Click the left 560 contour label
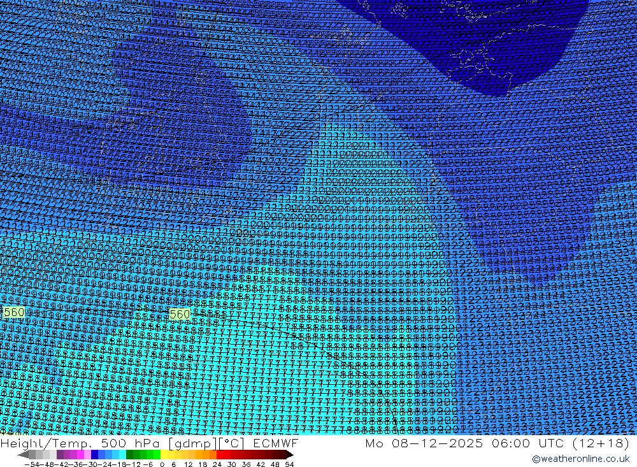The height and width of the screenshot is (467, 637). tap(14, 312)
